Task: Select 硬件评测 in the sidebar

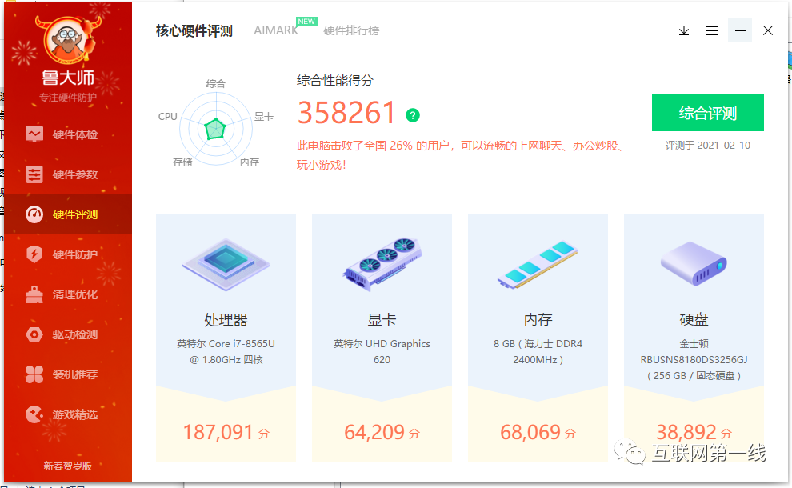Action: [68, 214]
